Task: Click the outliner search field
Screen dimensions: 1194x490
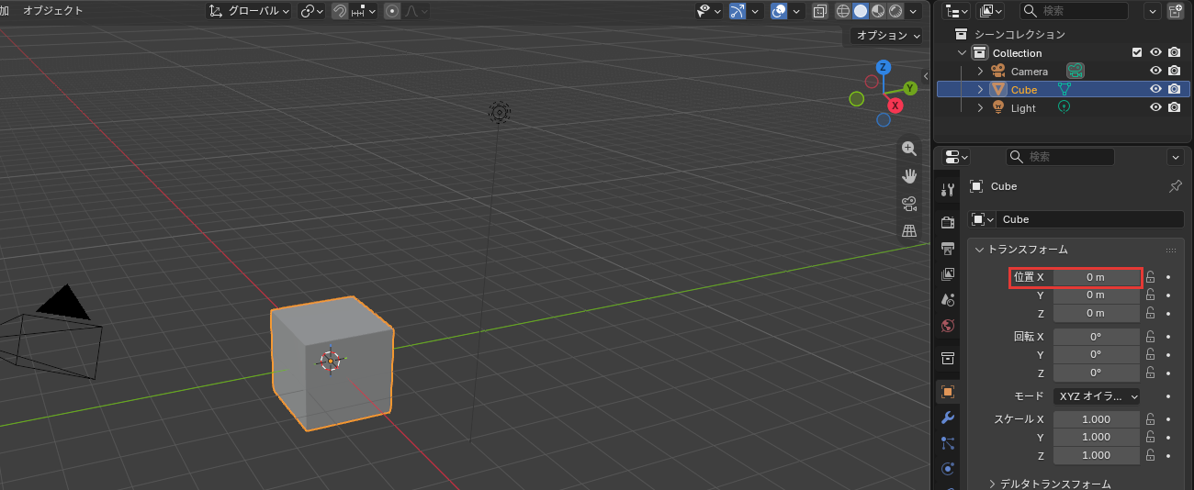Action: [x=1075, y=11]
